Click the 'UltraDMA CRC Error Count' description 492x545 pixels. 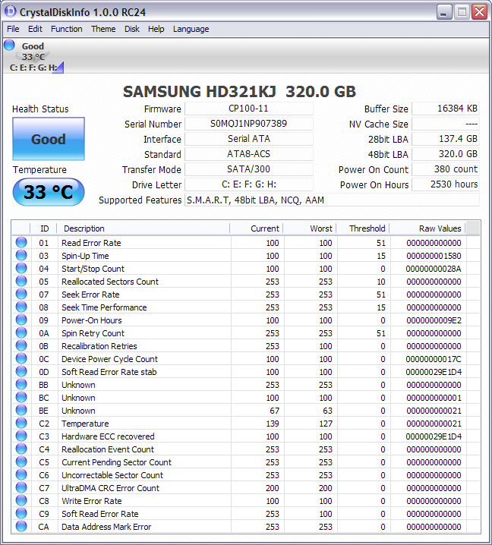(x=110, y=488)
